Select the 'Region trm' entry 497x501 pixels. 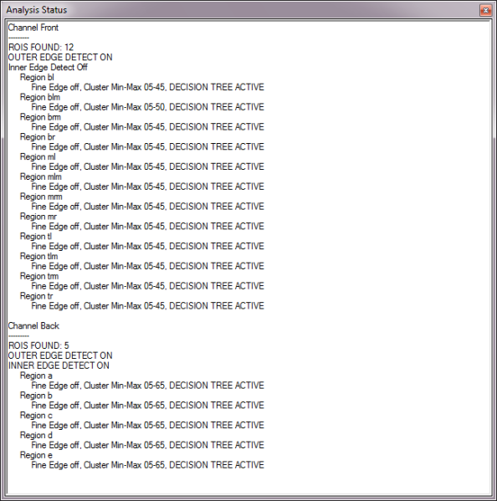click(39, 276)
